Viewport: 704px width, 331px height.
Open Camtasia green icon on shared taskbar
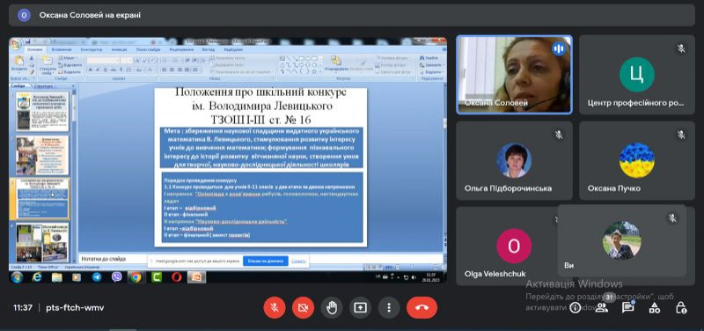157,277
